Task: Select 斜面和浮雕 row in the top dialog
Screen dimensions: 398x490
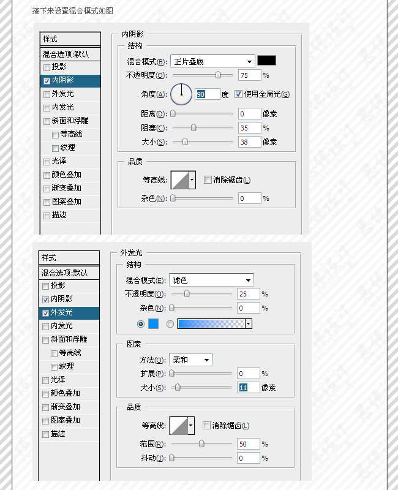Action: pos(70,121)
